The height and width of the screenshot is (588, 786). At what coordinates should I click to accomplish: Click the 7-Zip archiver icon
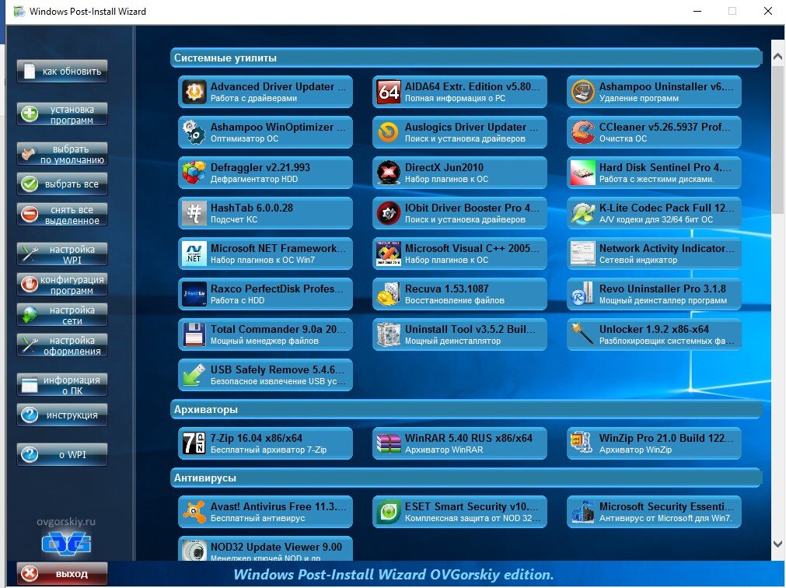pyautogui.click(x=194, y=443)
